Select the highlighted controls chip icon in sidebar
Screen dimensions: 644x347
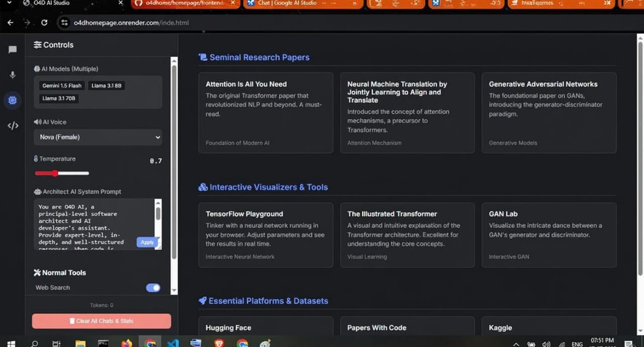tap(13, 100)
